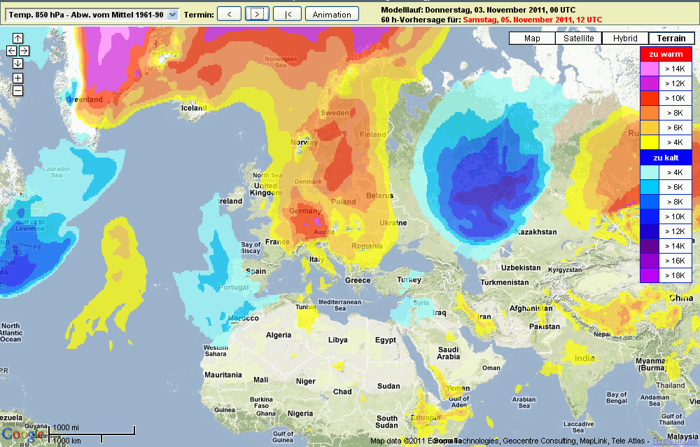Screen dimensions: 700x447
Task: Click the cold > 4K light cyan swatch
Action: (x=650, y=172)
